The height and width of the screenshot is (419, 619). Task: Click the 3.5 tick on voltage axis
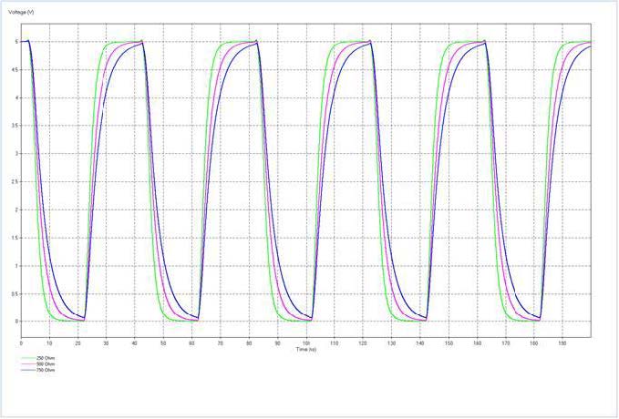(13, 126)
